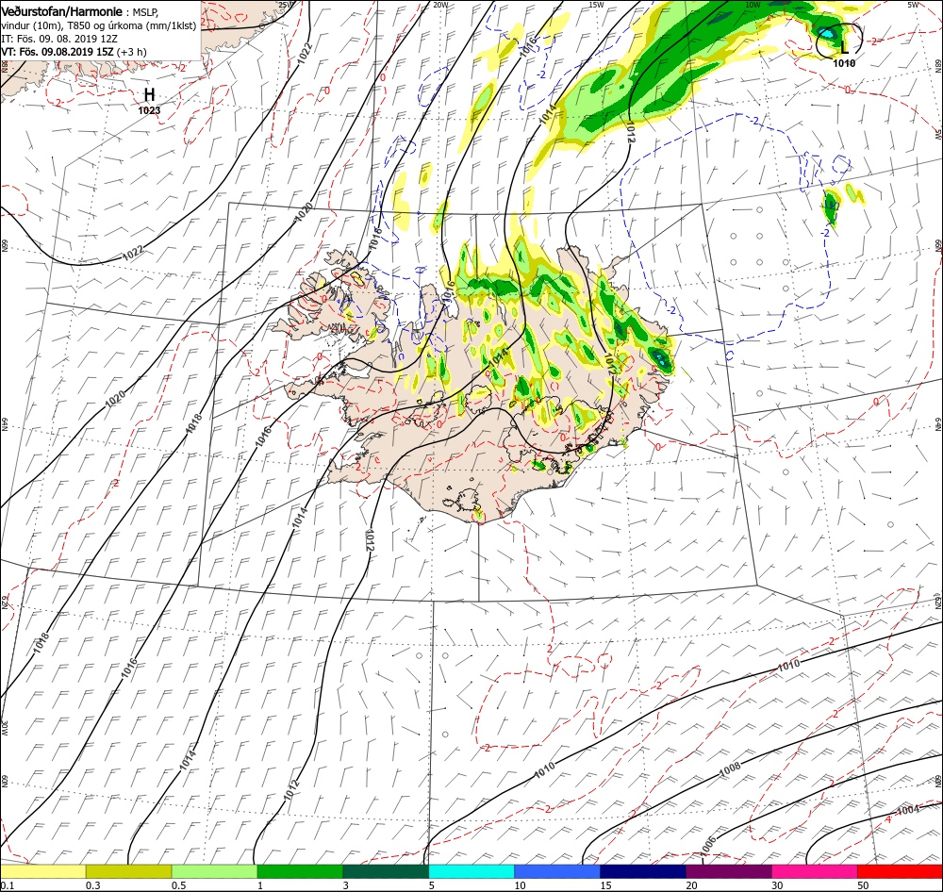Click the yellow 0.1–0.3 legend swatch
This screenshot has width=943, height=892.
[43, 871]
